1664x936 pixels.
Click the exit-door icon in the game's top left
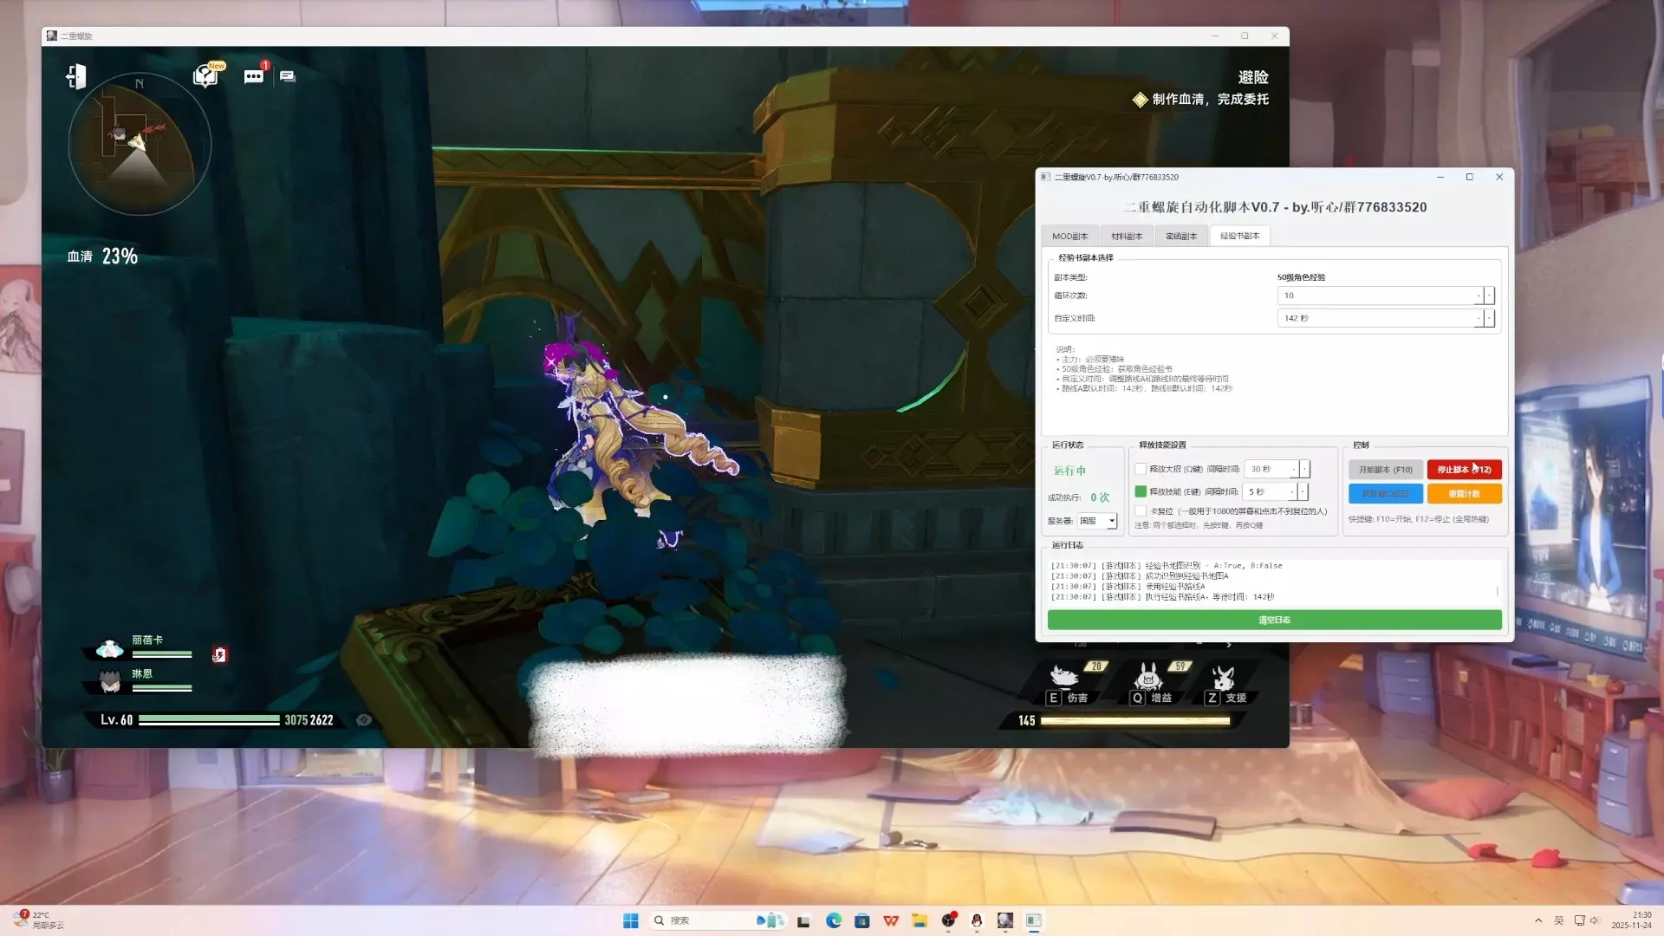(76, 76)
